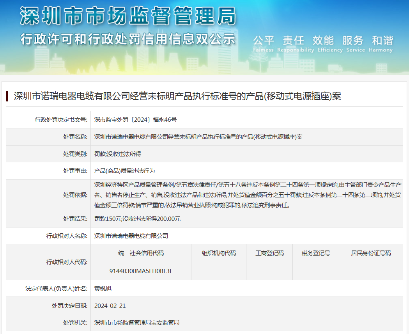
Task: Click the 工商登记码 column header
Action: coord(269,253)
